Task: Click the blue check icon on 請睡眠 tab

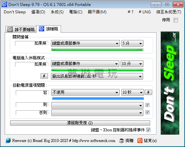Action: coord(42,29)
